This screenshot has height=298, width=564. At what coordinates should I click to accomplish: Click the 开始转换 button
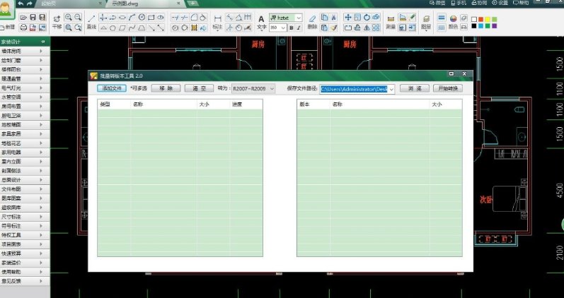pos(447,89)
